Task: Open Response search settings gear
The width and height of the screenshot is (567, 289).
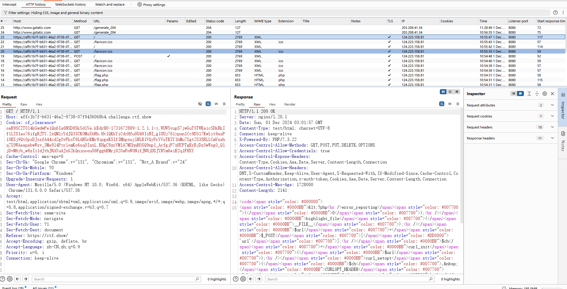Action: pos(243,279)
